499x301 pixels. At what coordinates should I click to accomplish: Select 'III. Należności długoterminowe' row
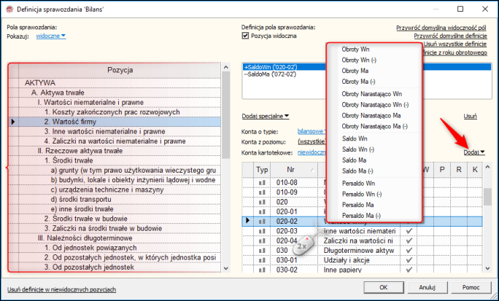point(120,238)
